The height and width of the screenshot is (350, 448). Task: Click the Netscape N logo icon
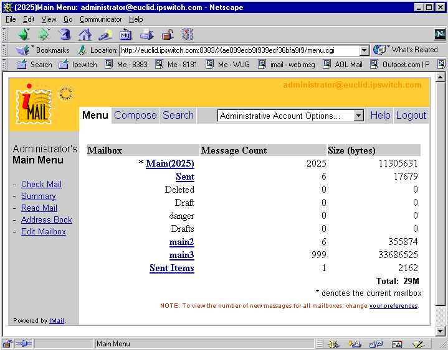(x=439, y=34)
